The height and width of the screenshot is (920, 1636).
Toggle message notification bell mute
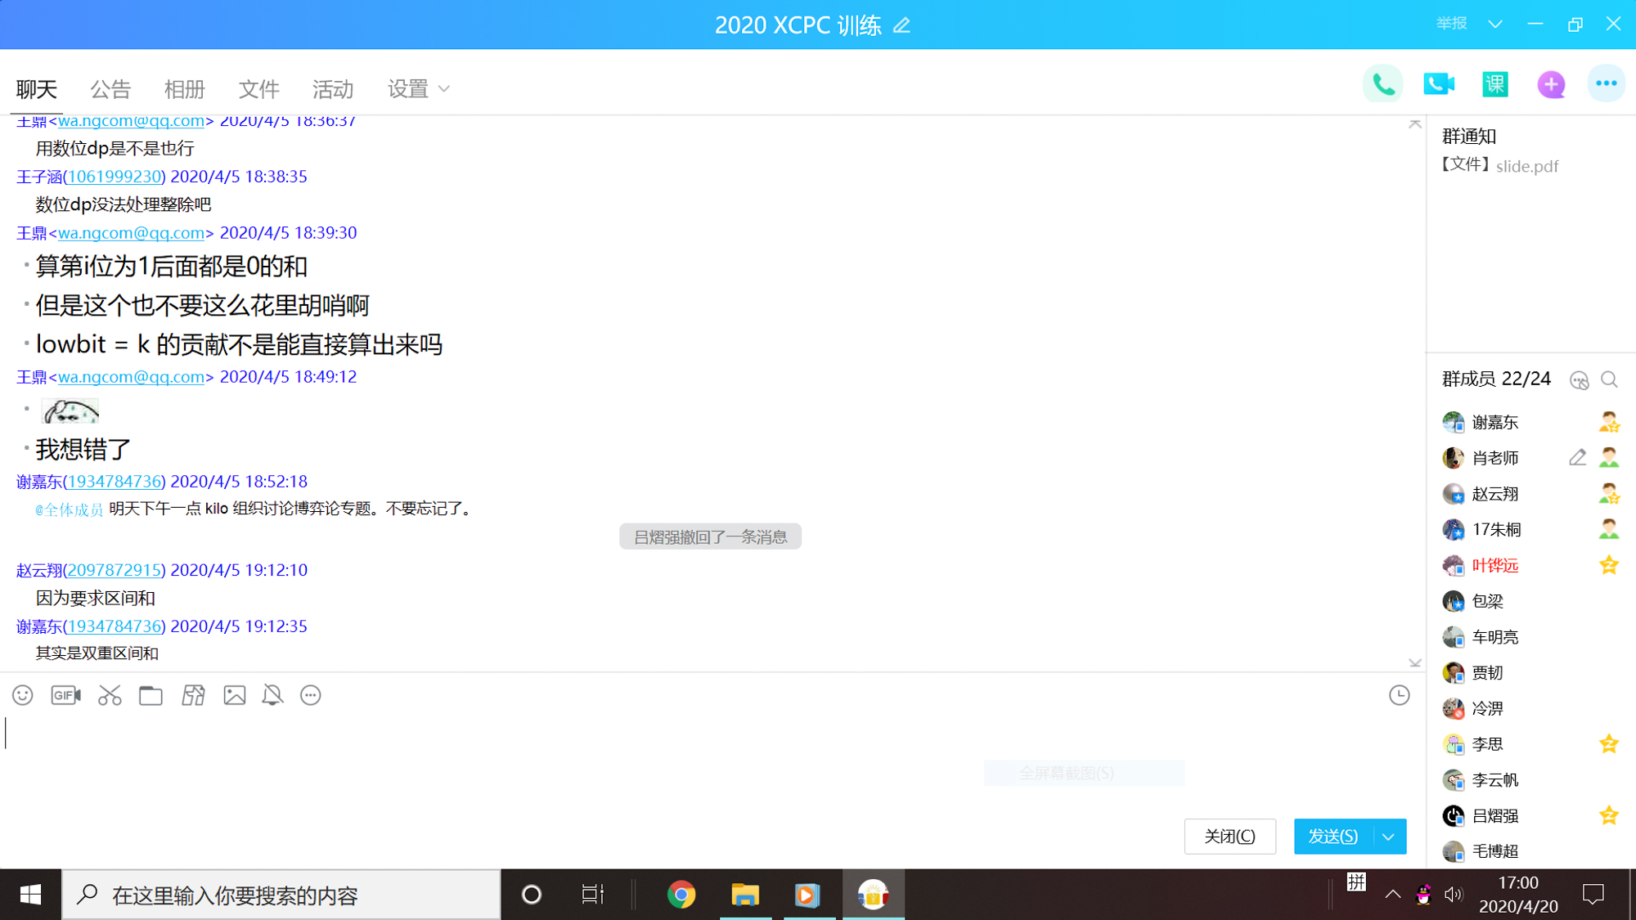pyautogui.click(x=272, y=695)
